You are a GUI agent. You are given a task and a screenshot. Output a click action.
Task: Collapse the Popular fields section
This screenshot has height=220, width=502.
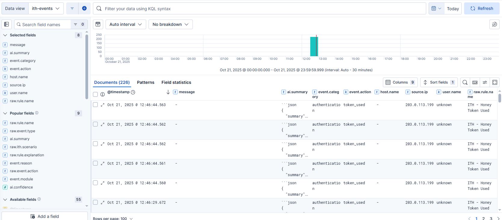tap(5, 113)
